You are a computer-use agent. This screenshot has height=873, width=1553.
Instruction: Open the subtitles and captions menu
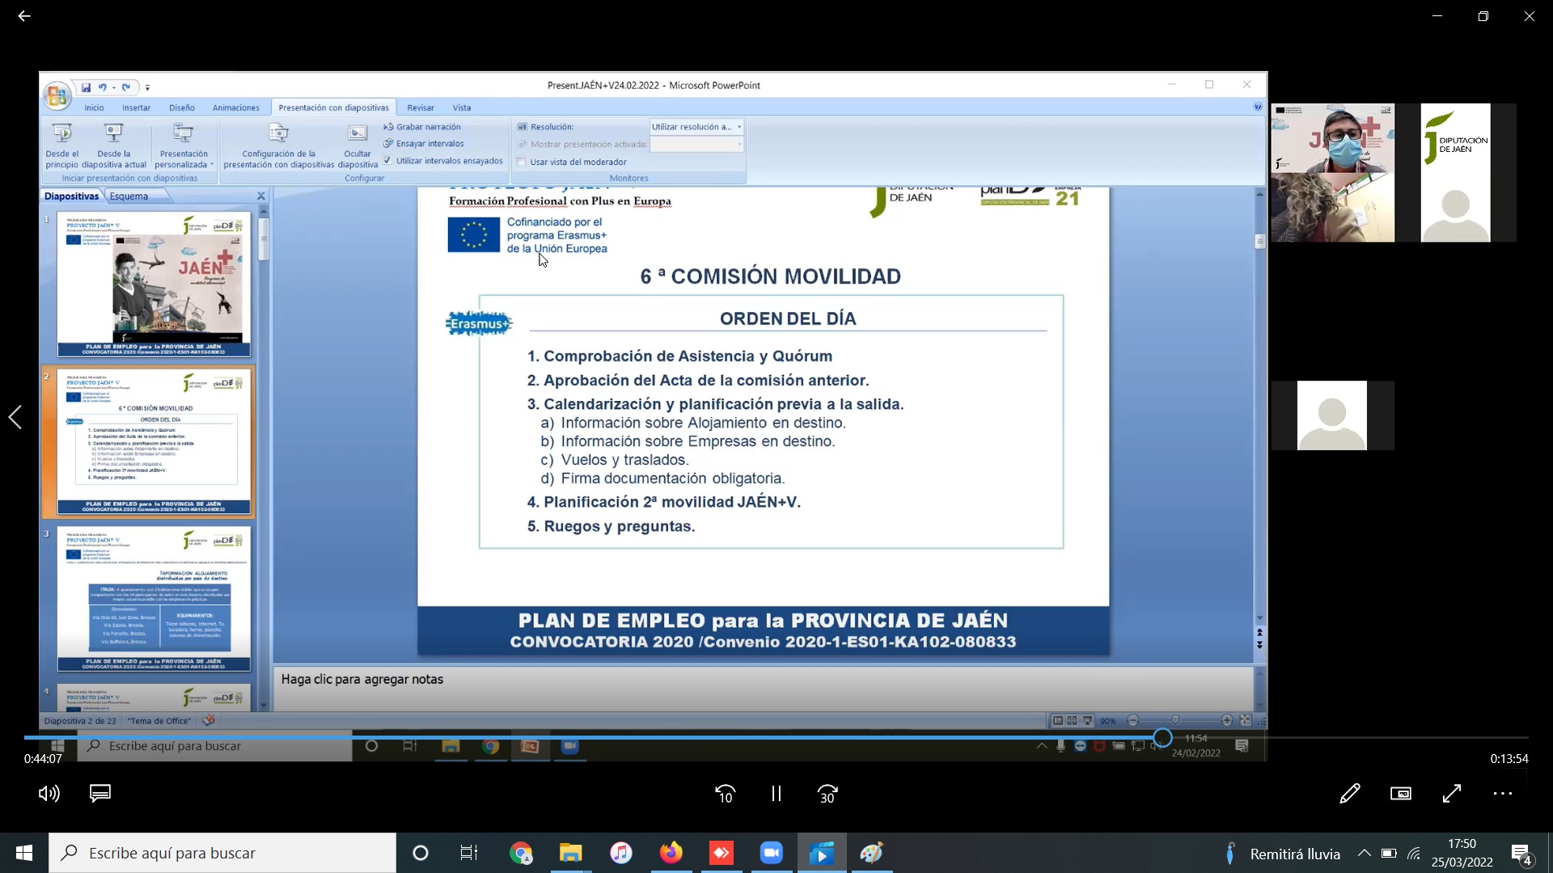(100, 794)
